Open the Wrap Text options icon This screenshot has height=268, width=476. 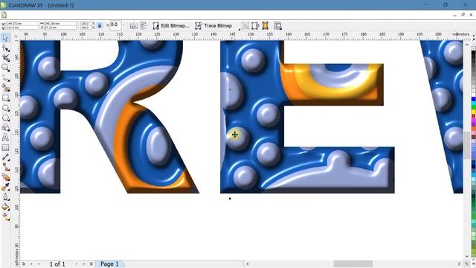(x=277, y=26)
